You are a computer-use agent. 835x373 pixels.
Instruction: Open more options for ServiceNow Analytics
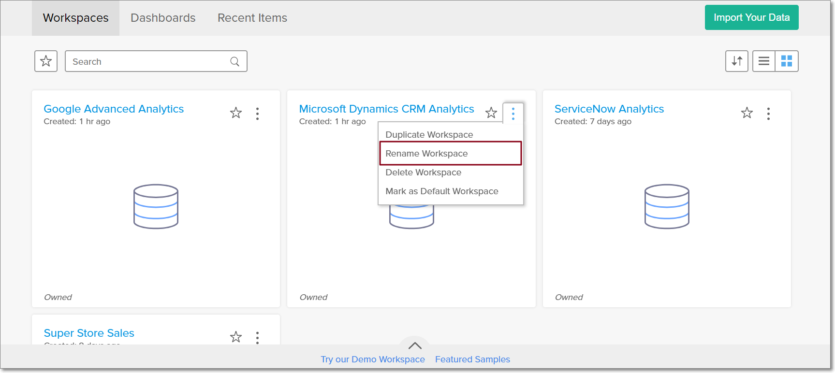(768, 114)
